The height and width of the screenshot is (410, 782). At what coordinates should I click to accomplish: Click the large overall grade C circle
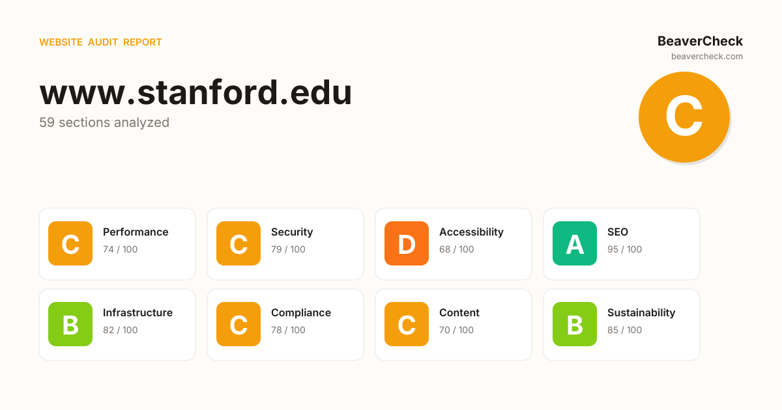point(684,117)
